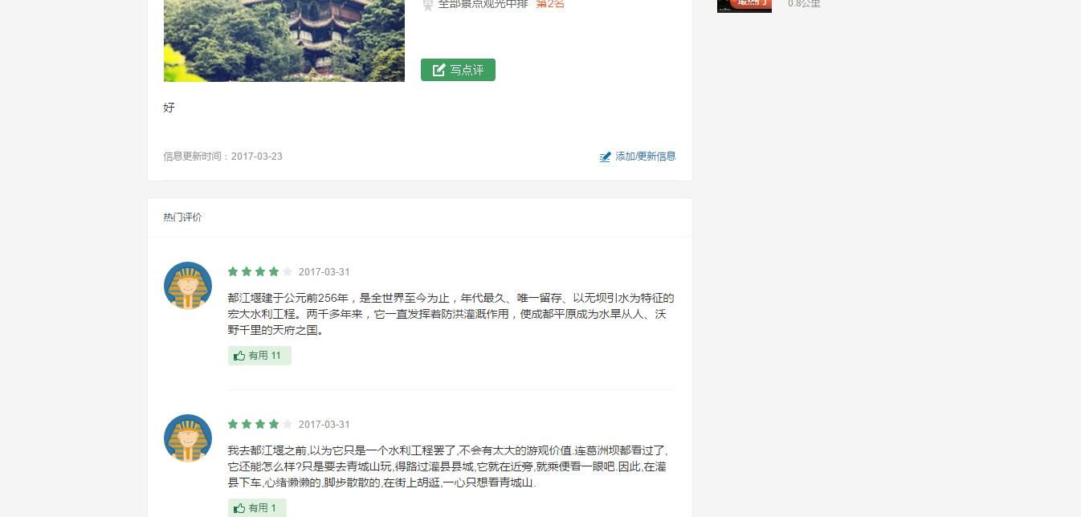1081x517 pixels.
Task: Click the 都江堰建于公元前256年 review text
Action: coord(451,314)
